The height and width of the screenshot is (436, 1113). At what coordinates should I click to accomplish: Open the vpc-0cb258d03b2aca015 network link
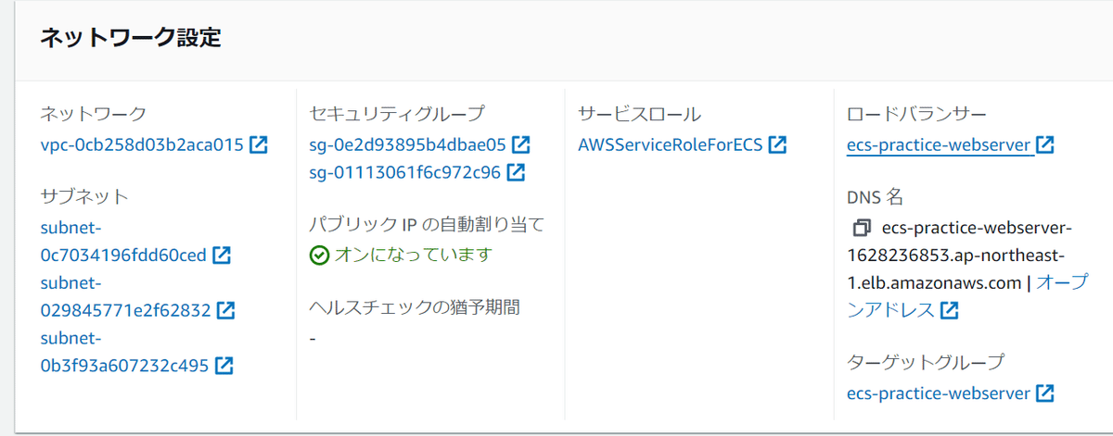click(142, 145)
